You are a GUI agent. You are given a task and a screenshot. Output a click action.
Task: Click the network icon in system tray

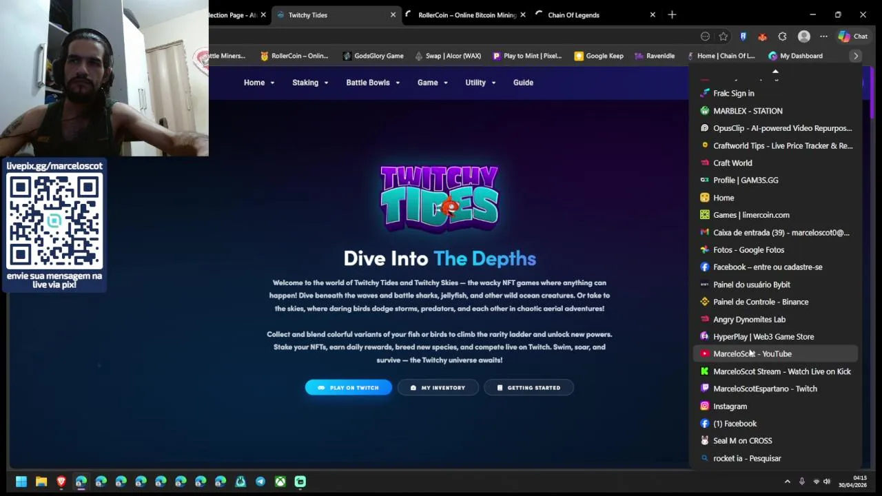pyautogui.click(x=816, y=482)
